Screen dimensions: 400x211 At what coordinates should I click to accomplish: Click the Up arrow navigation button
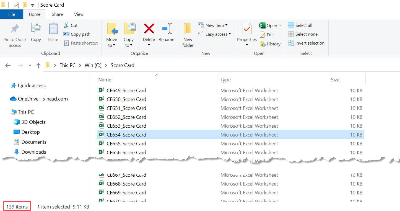click(x=38, y=65)
